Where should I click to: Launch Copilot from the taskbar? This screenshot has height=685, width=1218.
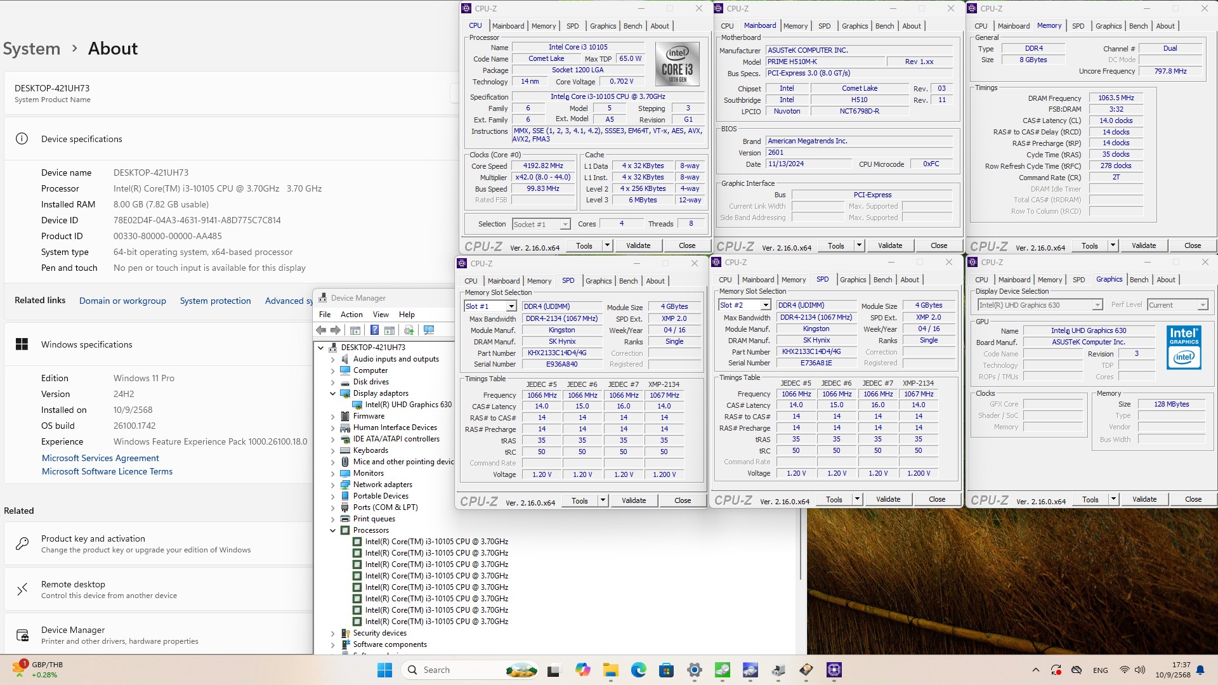coord(582,670)
